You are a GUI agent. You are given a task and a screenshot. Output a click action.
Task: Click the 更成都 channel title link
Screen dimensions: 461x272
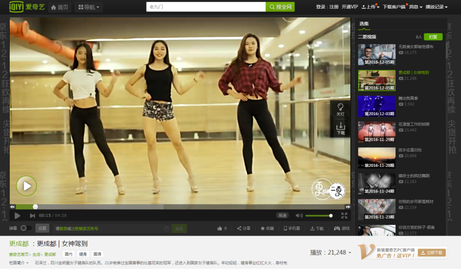click(19, 243)
